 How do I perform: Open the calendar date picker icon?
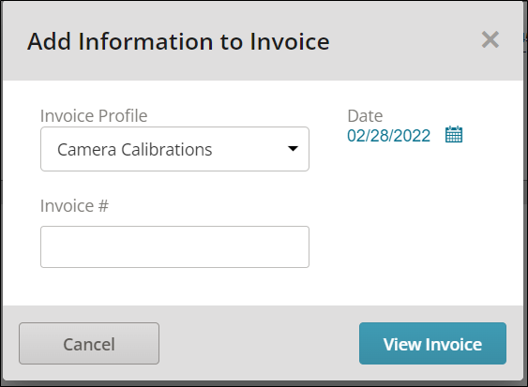pyautogui.click(x=454, y=135)
